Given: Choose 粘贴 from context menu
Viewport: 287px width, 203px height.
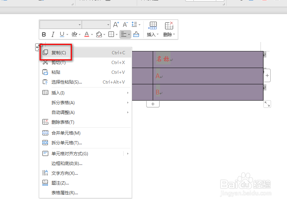Looking at the screenshot, I should coord(86,72).
